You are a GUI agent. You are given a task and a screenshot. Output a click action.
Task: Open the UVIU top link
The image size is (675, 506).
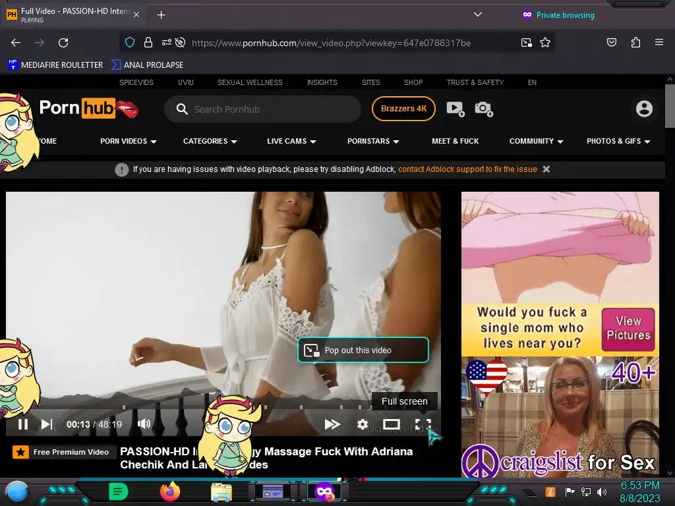tap(185, 82)
